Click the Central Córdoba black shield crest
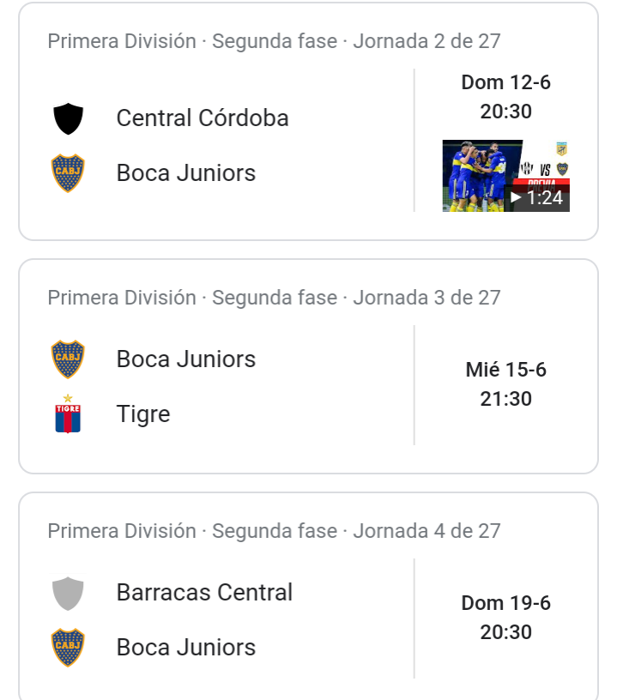Image resolution: width=617 pixels, height=700 pixels. click(68, 118)
